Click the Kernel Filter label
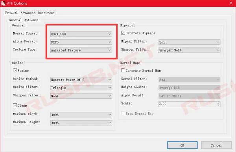 [134, 79]
